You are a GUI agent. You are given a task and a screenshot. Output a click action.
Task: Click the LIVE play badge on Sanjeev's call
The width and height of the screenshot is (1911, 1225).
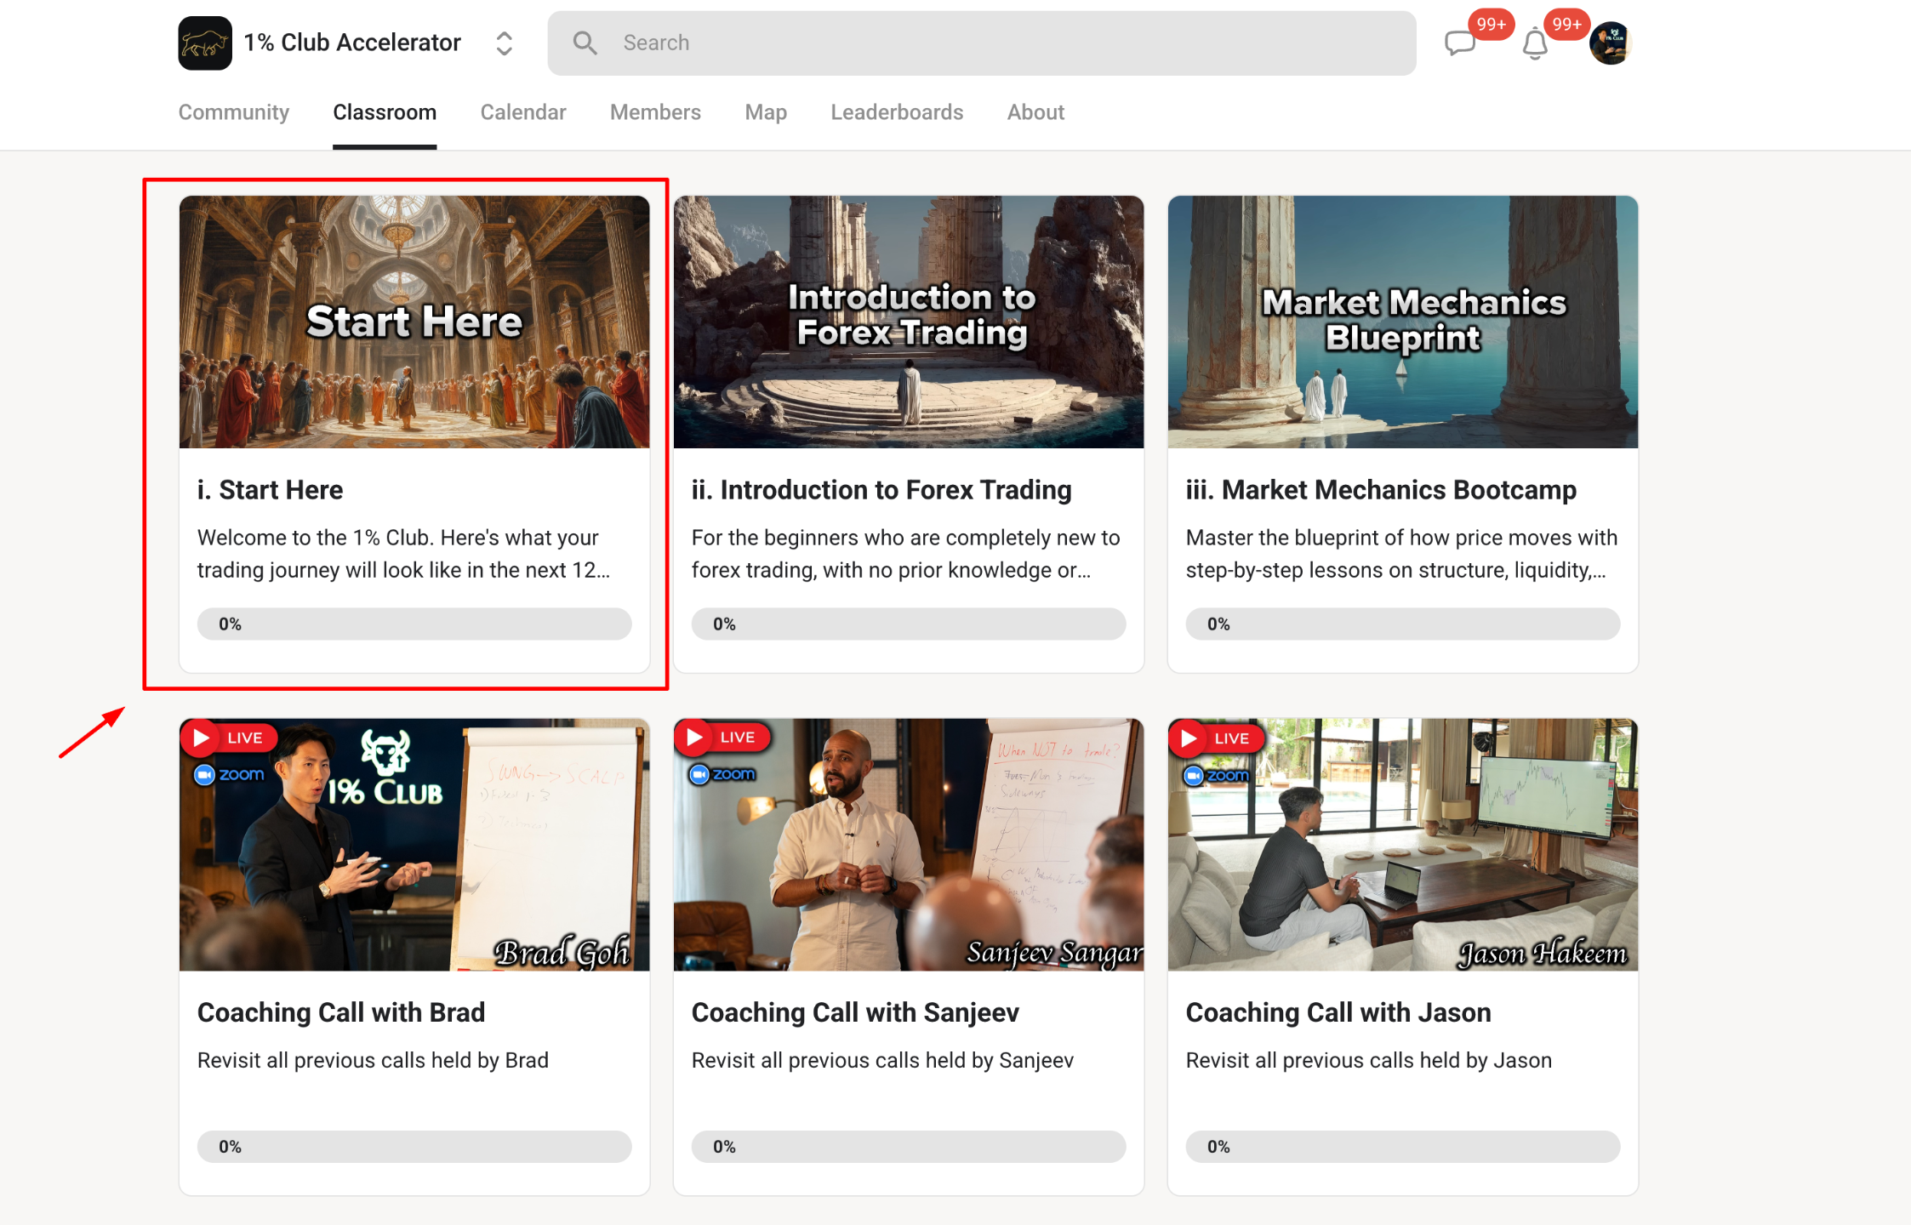tap(721, 738)
